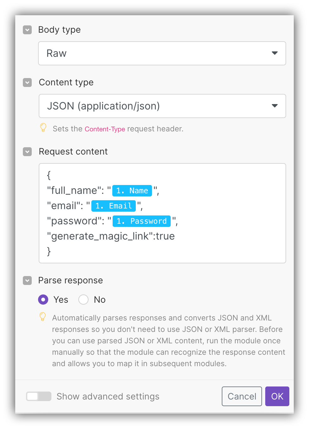
Task: Select No for Parse response
Action: pyautogui.click(x=83, y=300)
